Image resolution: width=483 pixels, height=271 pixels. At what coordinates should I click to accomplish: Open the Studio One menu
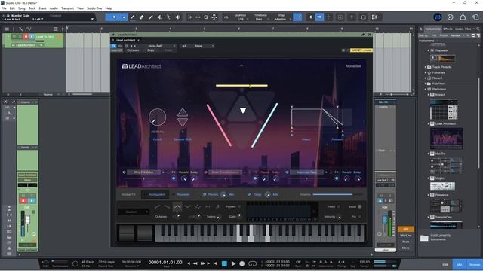94,8
